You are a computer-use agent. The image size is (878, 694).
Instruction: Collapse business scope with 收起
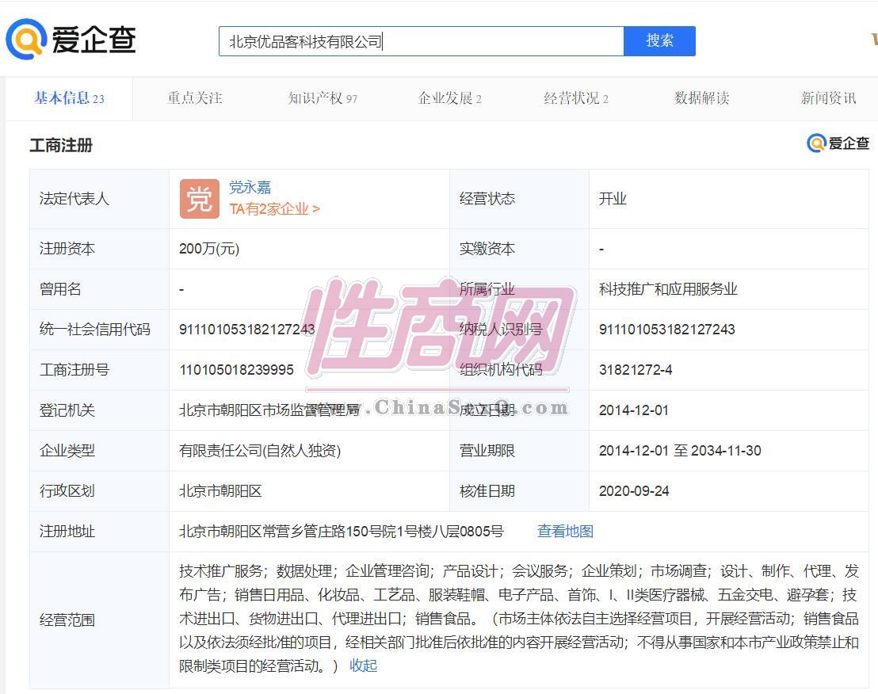[x=363, y=665]
